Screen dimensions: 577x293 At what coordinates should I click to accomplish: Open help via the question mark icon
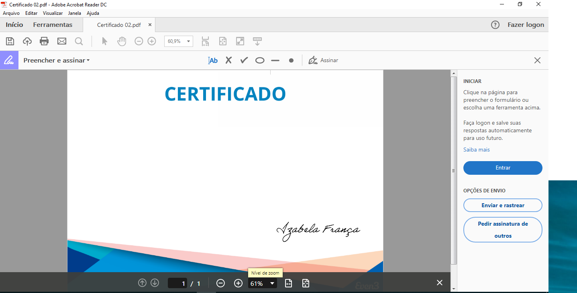(x=495, y=25)
